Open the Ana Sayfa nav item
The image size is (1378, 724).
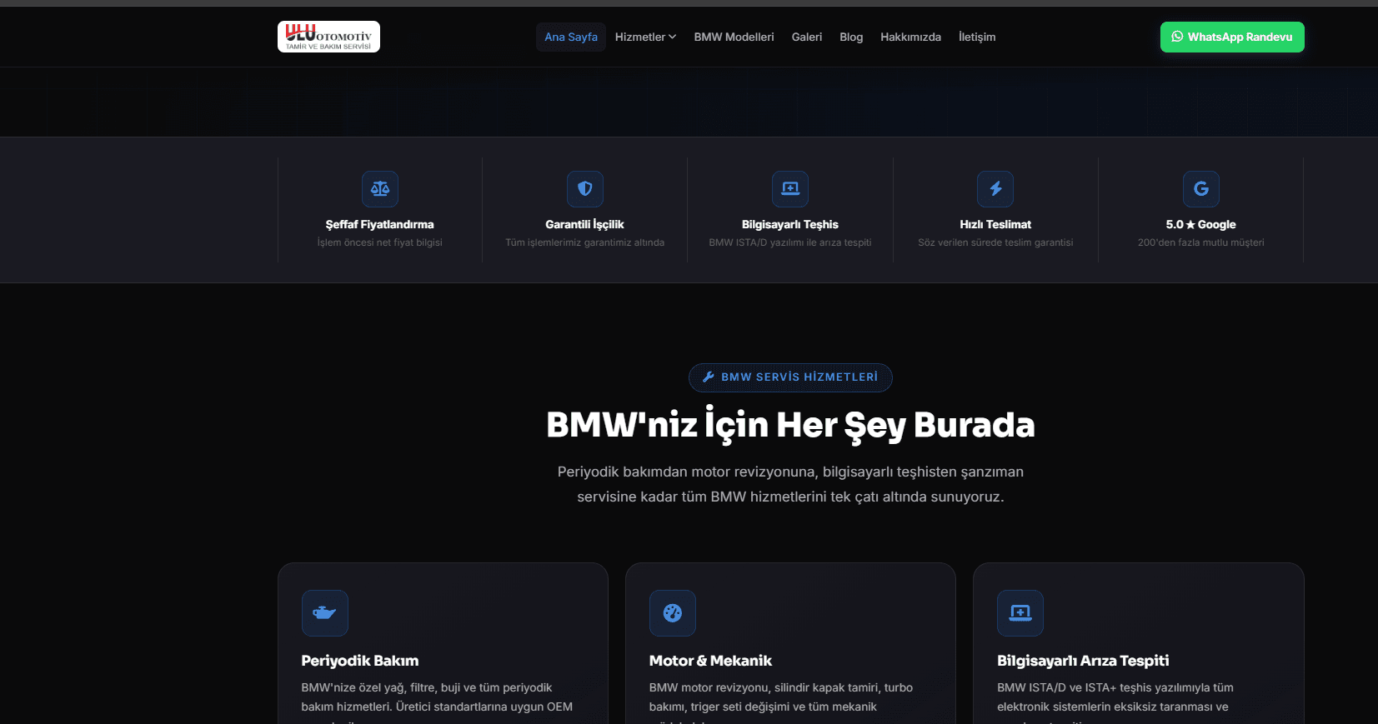571,37
